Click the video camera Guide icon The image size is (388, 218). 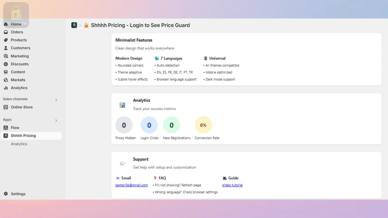(225, 178)
